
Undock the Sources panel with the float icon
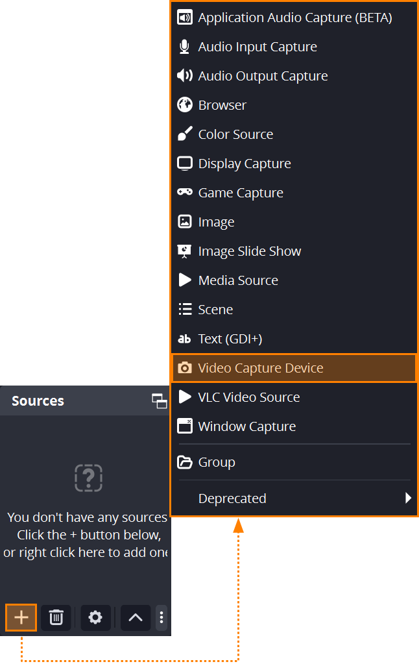(x=159, y=400)
